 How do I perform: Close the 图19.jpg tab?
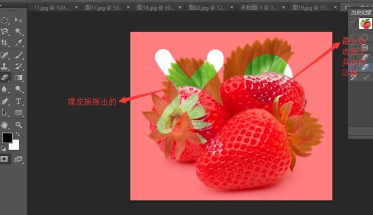coord(336,7)
